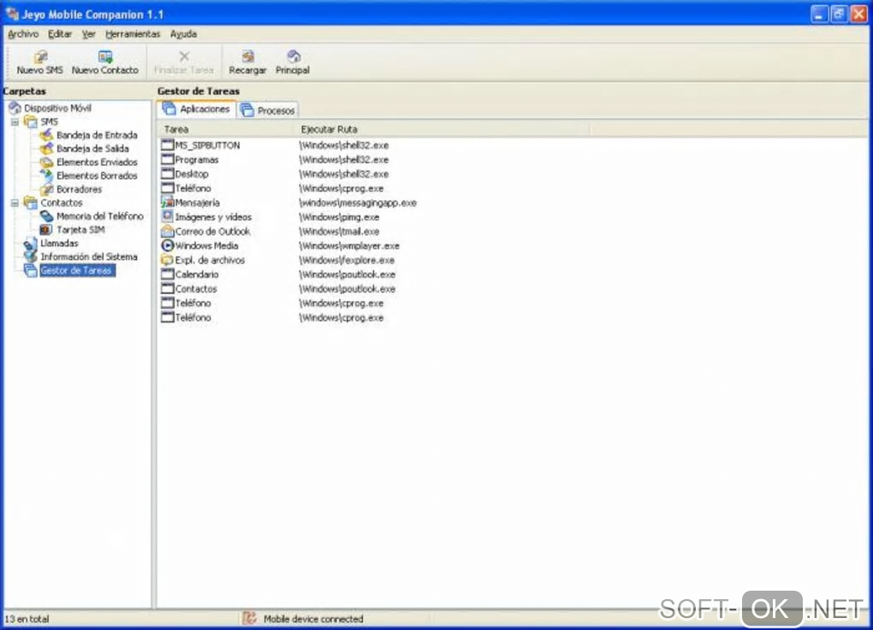Collapse the SMS tree node
This screenshot has width=873, height=630.
tap(15, 121)
